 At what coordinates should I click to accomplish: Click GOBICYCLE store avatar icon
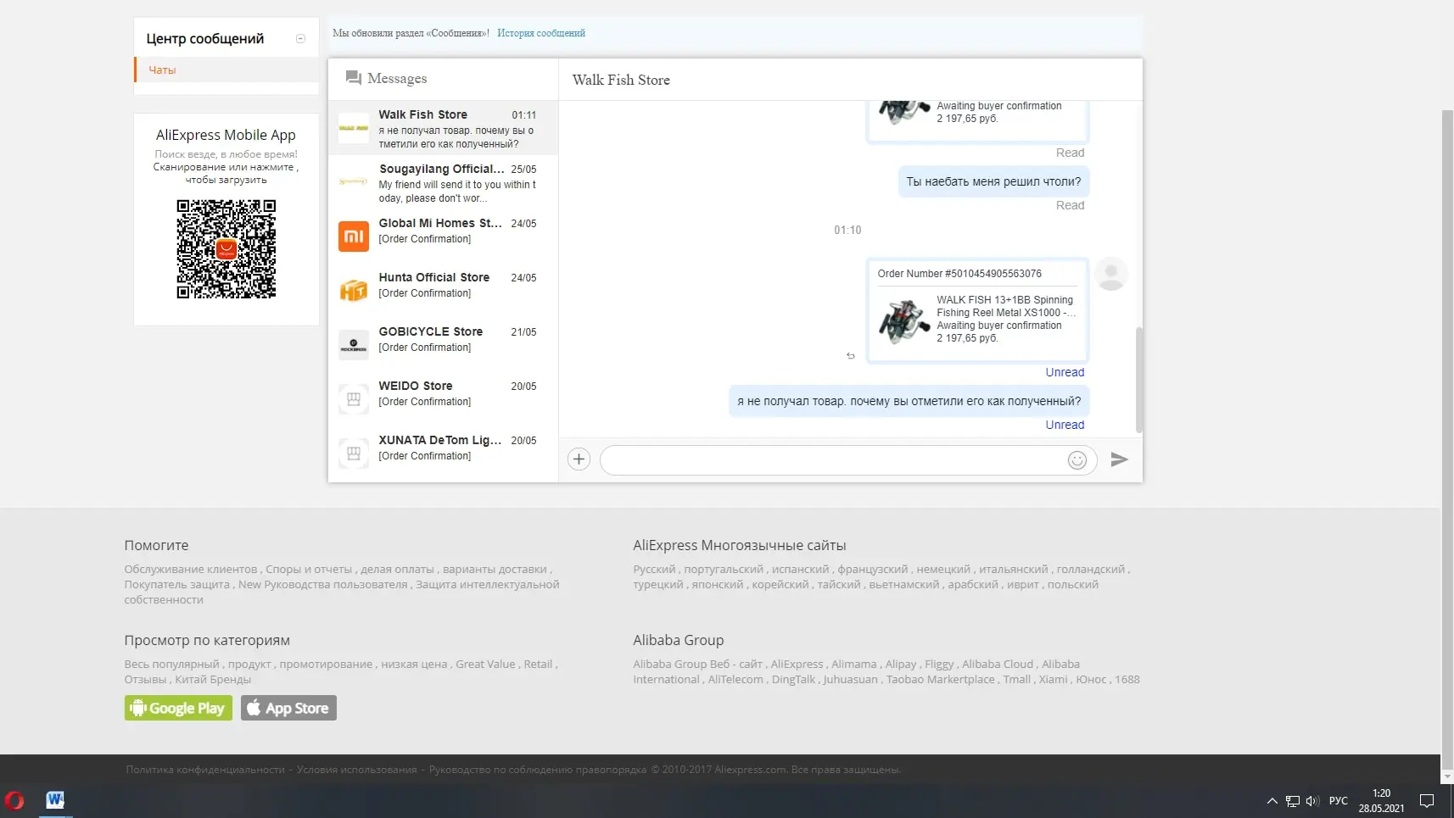pyautogui.click(x=354, y=345)
